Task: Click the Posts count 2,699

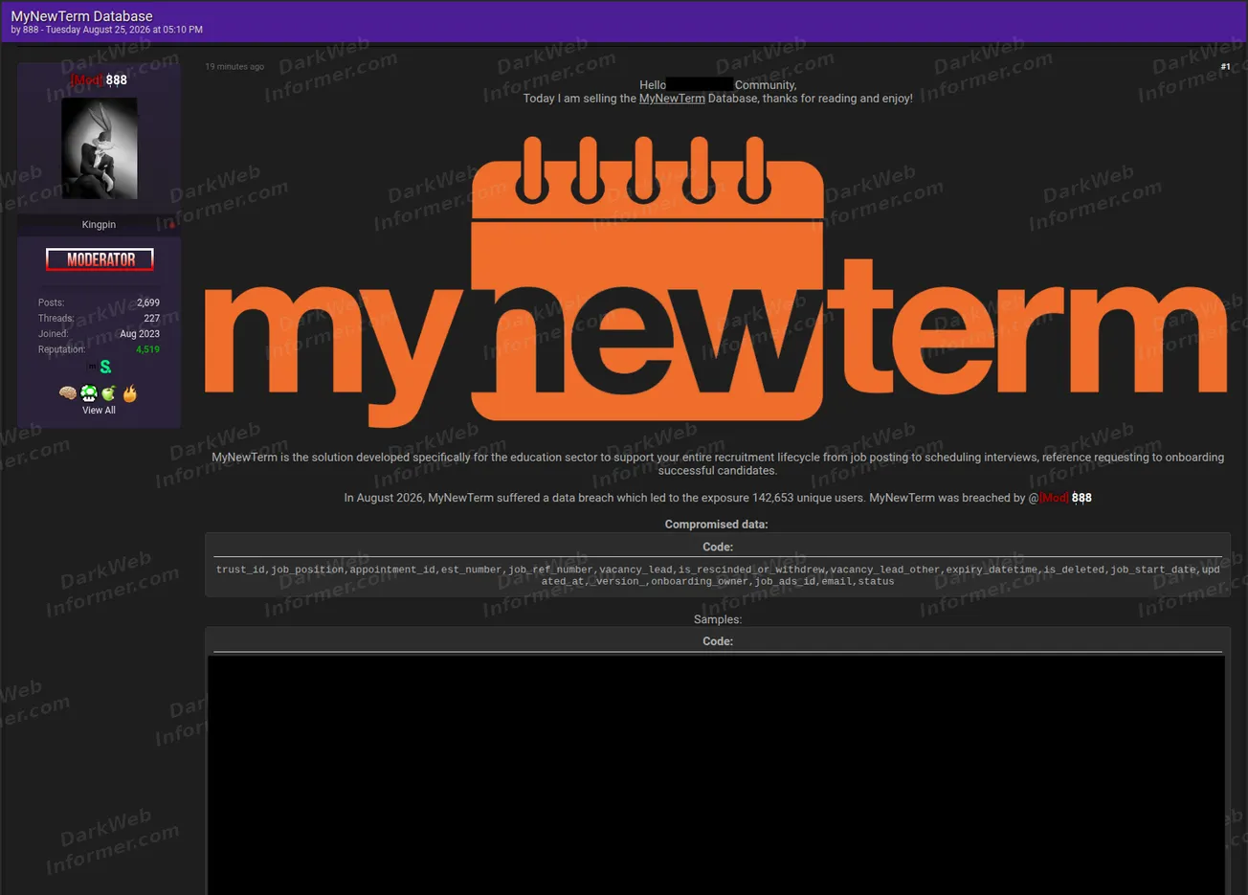Action: pyautogui.click(x=148, y=302)
